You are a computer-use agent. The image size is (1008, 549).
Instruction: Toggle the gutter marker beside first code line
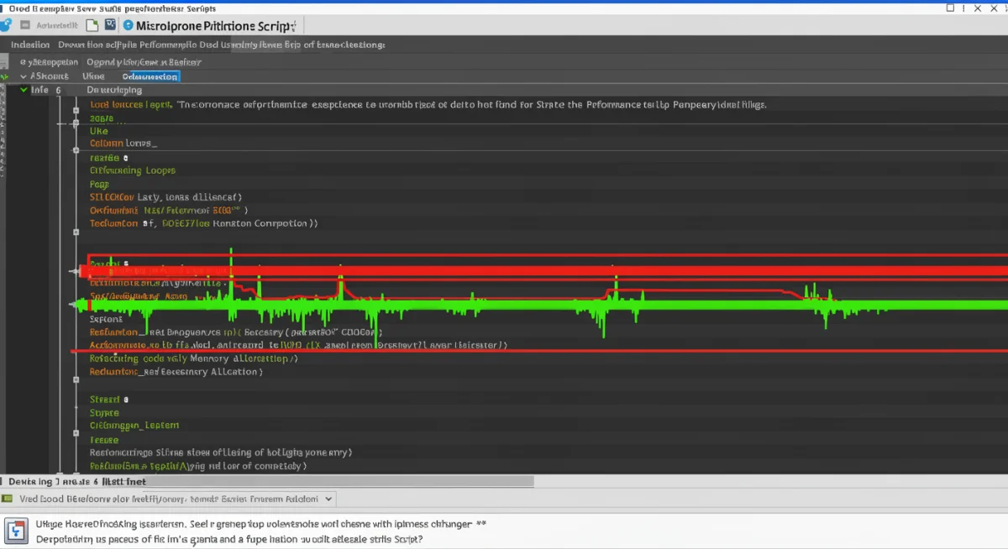76,109
